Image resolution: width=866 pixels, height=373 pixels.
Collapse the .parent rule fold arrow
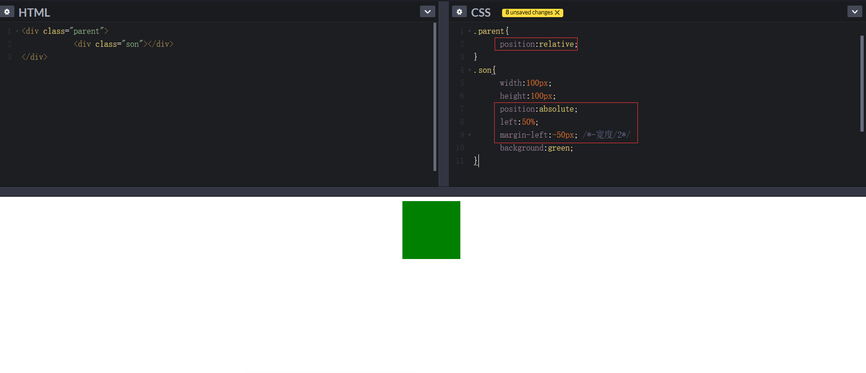pos(469,31)
